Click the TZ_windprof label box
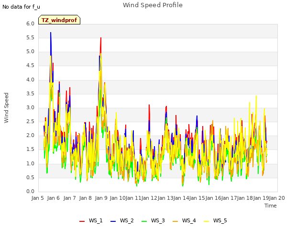 point(59,20)
